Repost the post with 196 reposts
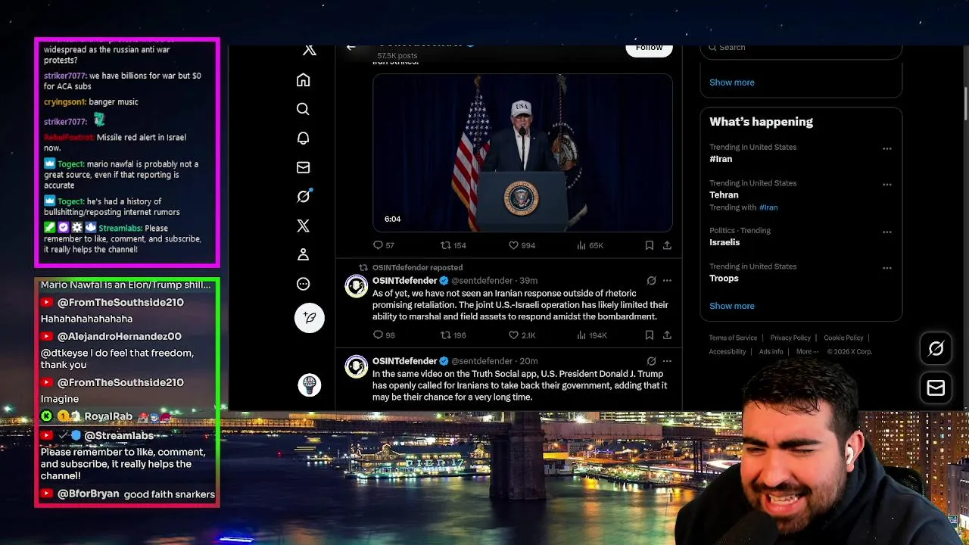This screenshot has height=545, width=969. tap(453, 335)
